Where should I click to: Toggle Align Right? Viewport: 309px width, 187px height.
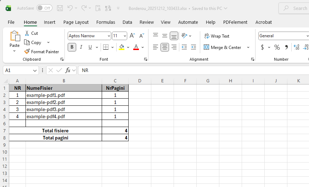(x=174, y=47)
